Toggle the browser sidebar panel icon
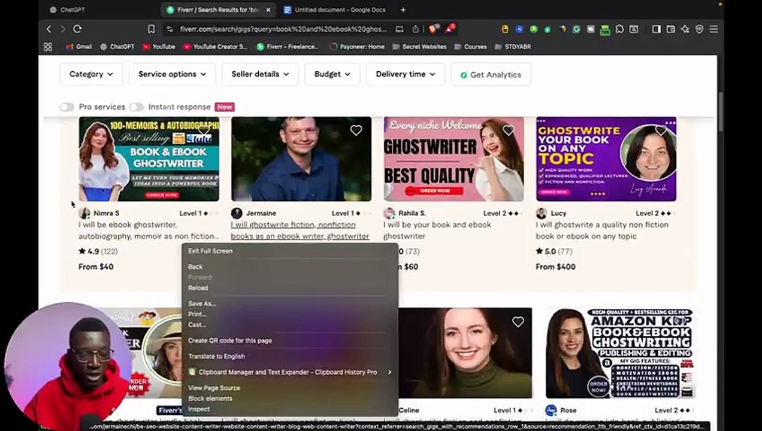762x431 pixels. (656, 29)
